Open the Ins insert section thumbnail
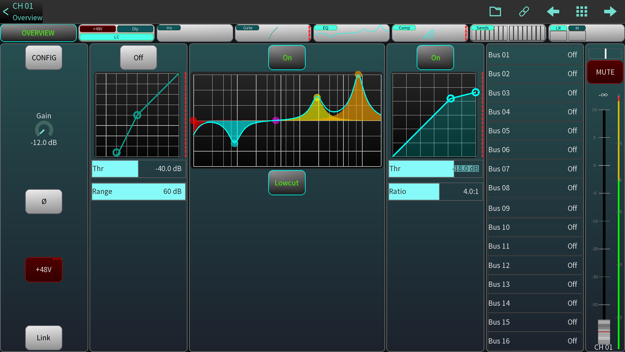 tap(195, 33)
